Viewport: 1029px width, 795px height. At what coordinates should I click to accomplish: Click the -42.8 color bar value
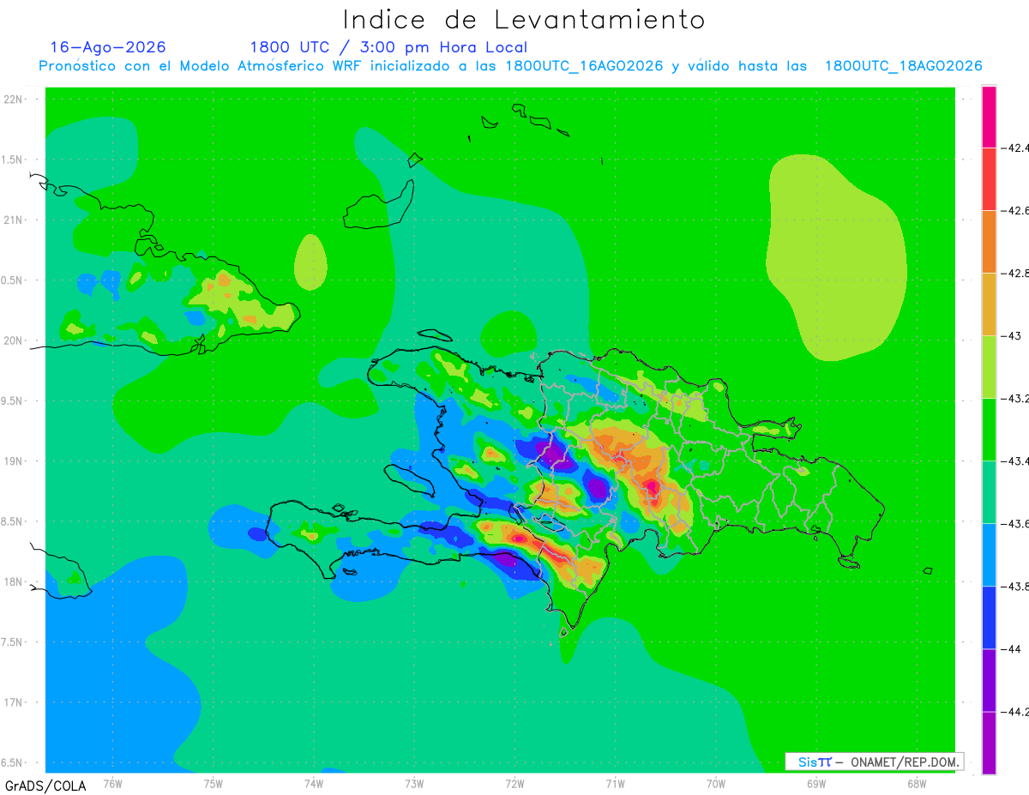(1015, 274)
